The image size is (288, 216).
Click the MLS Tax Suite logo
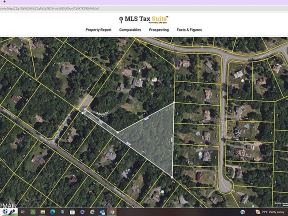(143, 19)
